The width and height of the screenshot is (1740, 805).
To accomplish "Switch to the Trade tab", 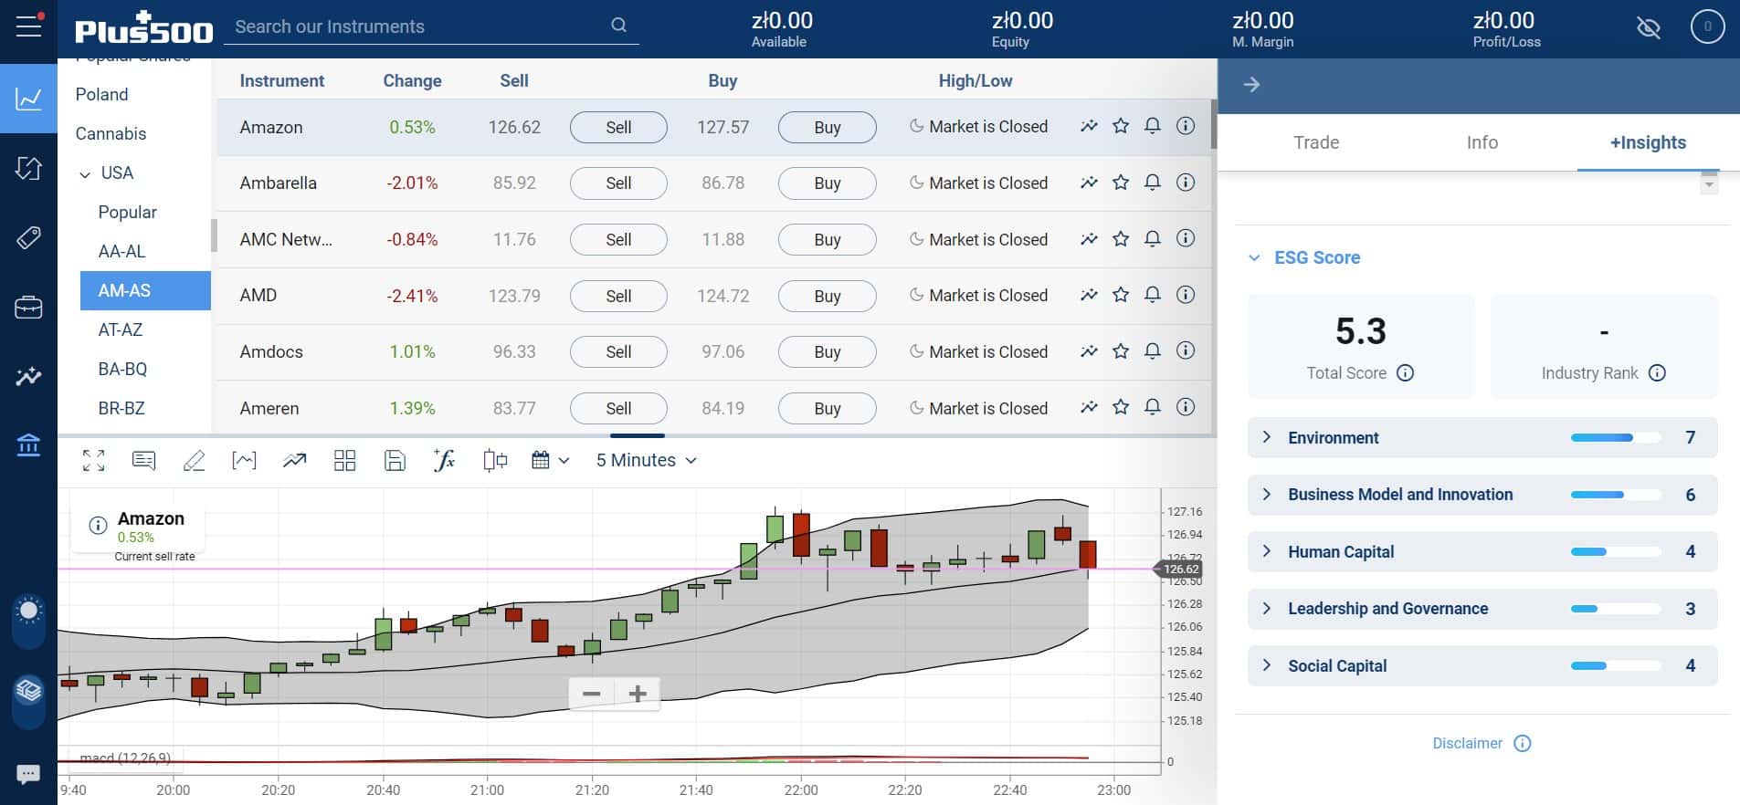I will 1316,142.
